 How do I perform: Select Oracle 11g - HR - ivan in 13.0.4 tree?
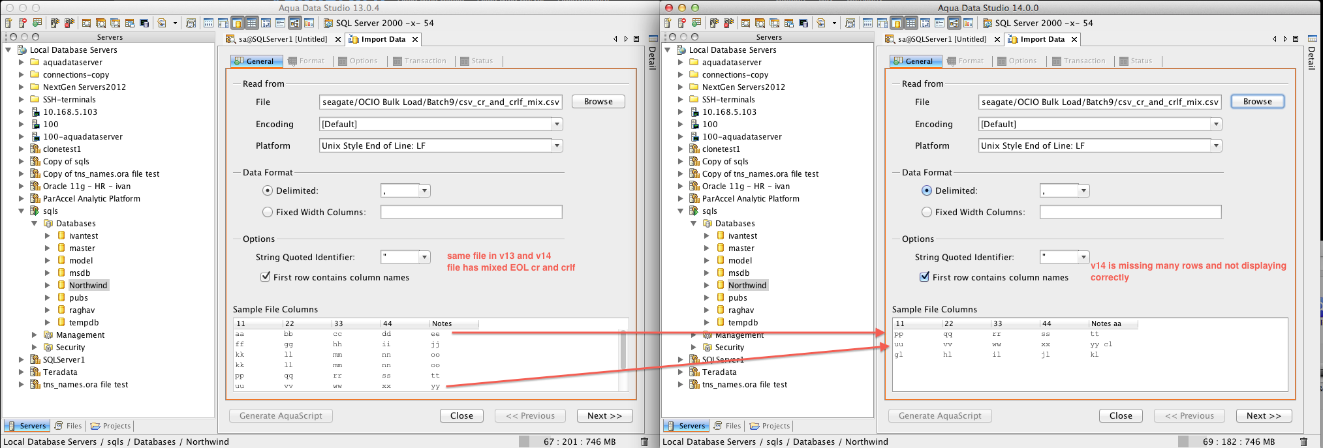tap(87, 186)
